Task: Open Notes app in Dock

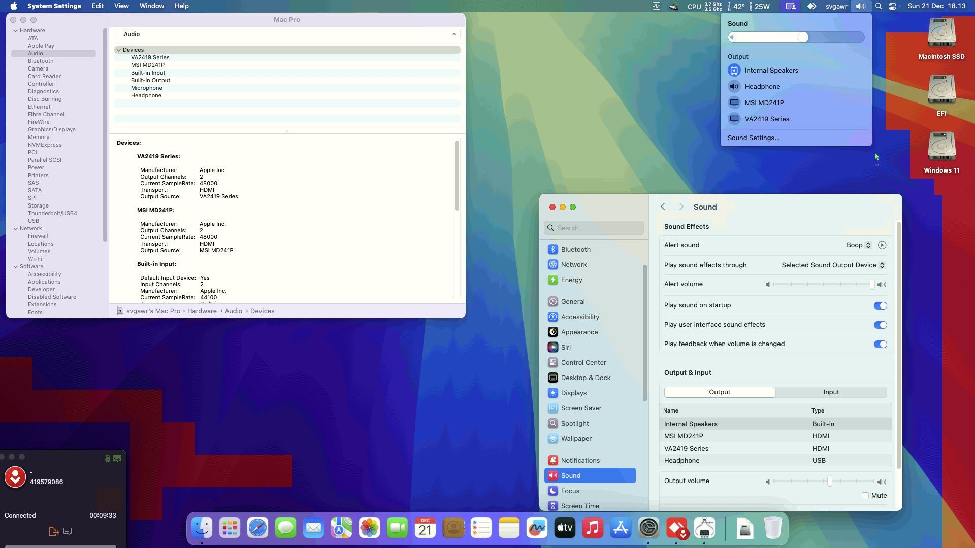Action: click(509, 528)
